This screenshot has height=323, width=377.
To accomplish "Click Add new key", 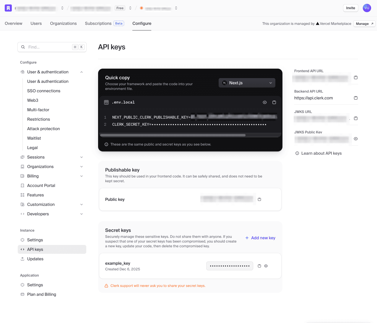I will click(260, 238).
